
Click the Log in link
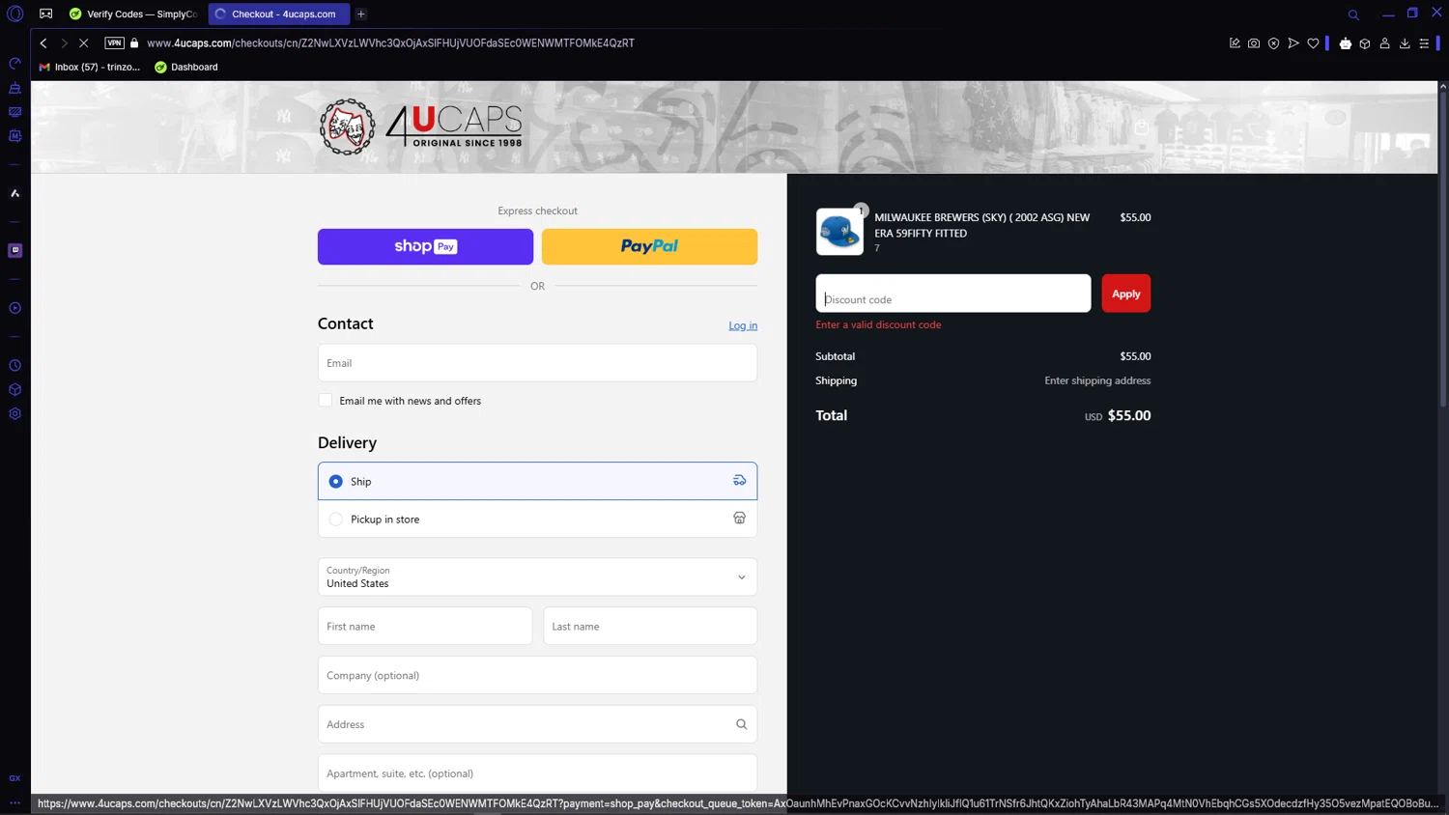click(743, 325)
